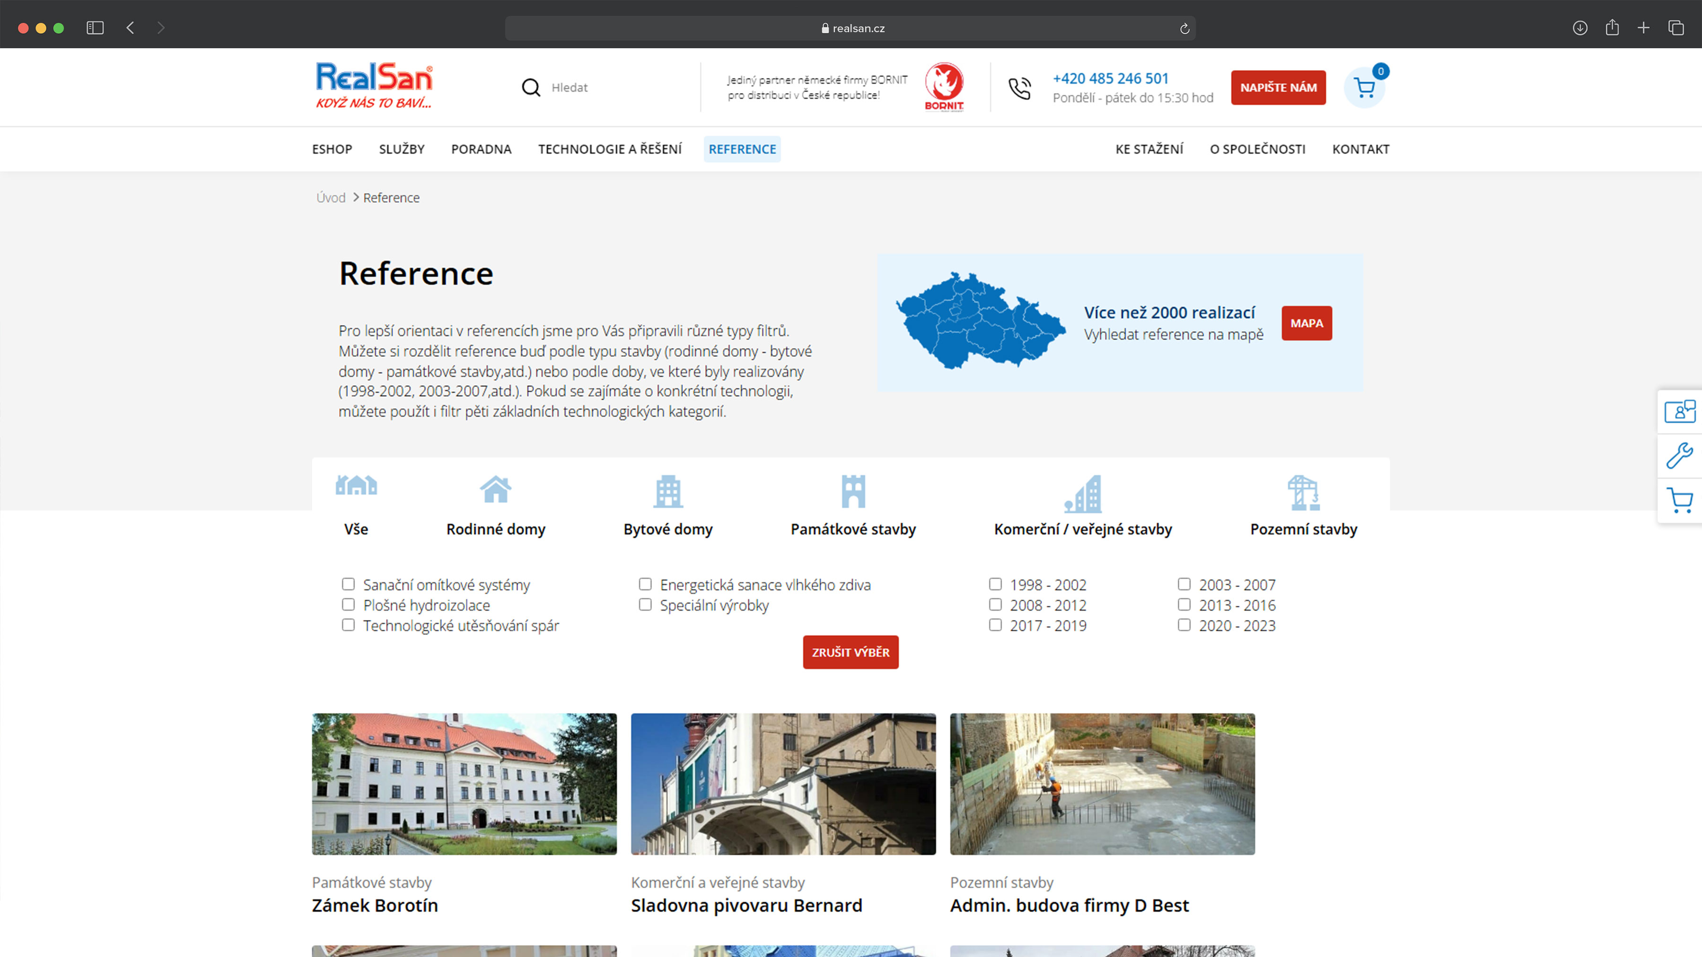The width and height of the screenshot is (1702, 957).
Task: Enable the Sanační omítkové systémy checkbox
Action: [x=348, y=584]
